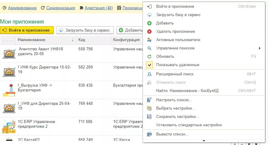Click the green plus icon in the menu
The image size is (270, 145).
149,23
